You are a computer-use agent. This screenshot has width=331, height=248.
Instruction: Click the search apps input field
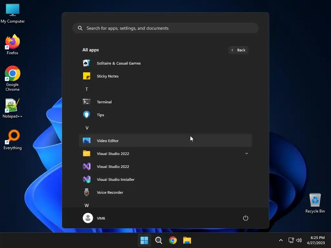coord(165,28)
